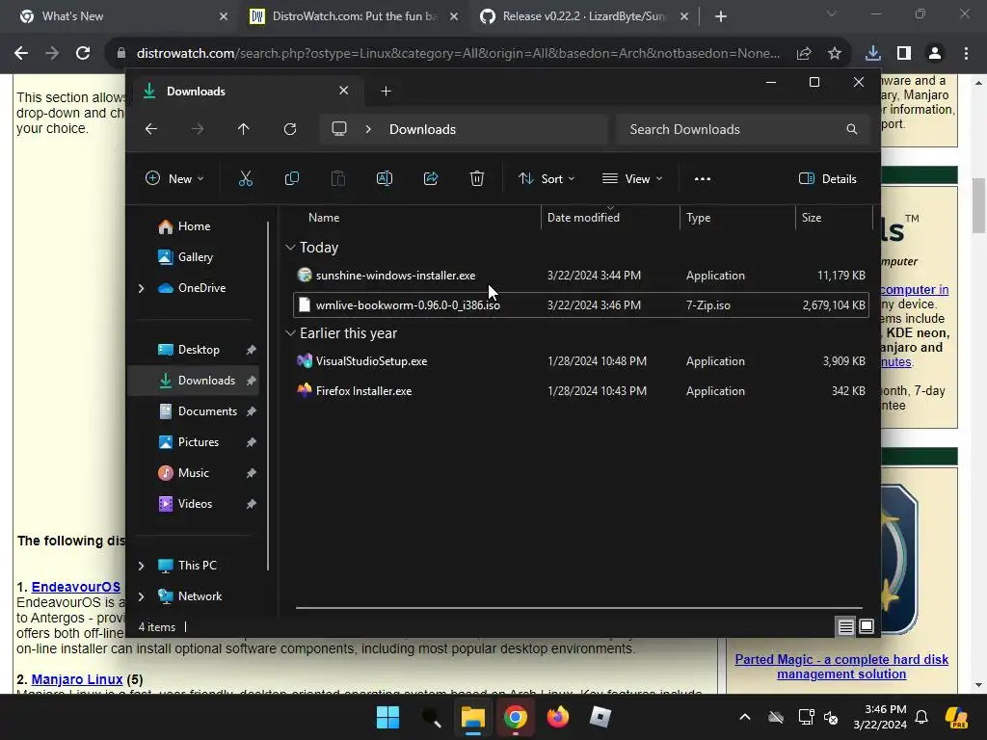Close the Downloads Explorer tab

344,91
